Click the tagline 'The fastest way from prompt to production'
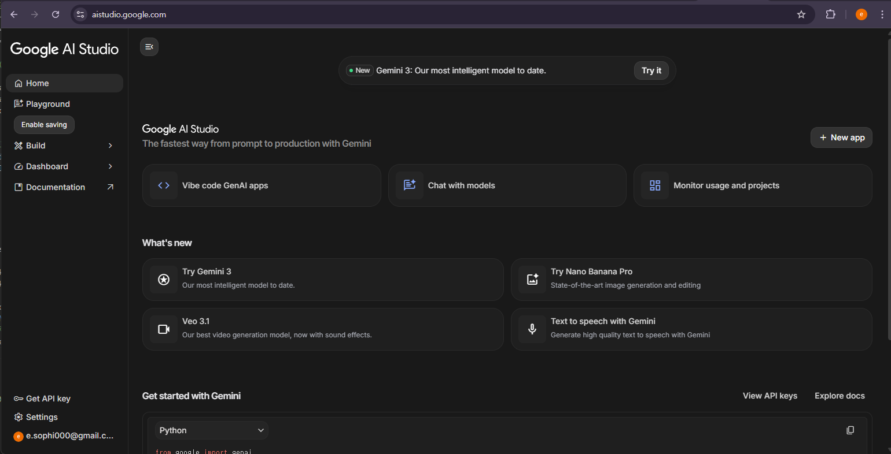 [x=257, y=143]
